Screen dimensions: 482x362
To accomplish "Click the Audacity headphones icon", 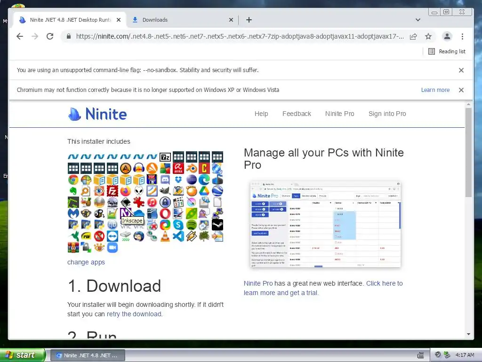I will coord(139,168).
